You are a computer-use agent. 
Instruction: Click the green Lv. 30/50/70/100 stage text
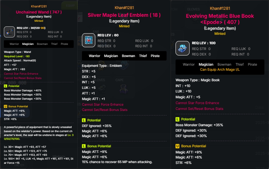click(39, 137)
